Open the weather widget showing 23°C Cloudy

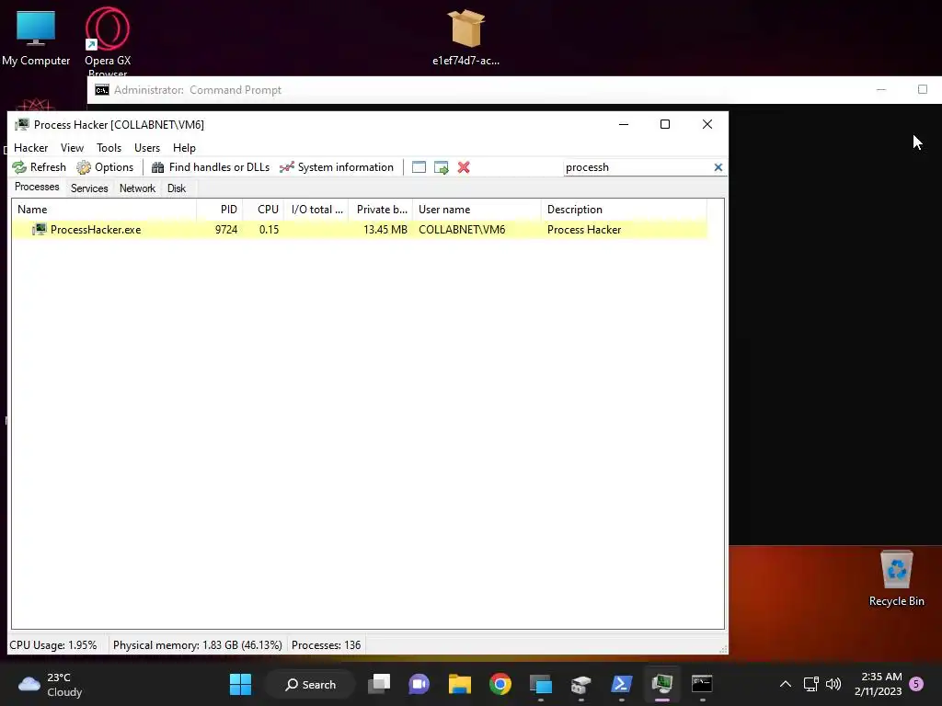pyautogui.click(x=52, y=684)
